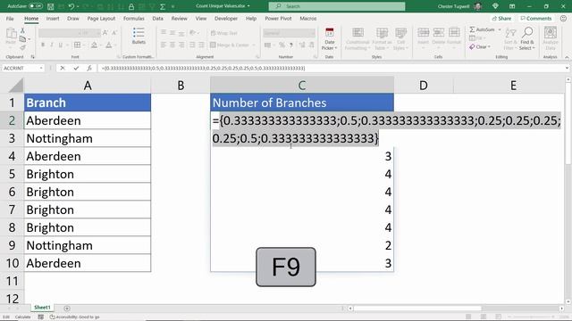Switch to the Data tab
The width and height of the screenshot is (572, 321).
(157, 18)
